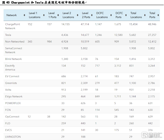Screen dimensions: 164x140
Task: Click EVCS DCFC ports value 175
Action: [117, 130]
